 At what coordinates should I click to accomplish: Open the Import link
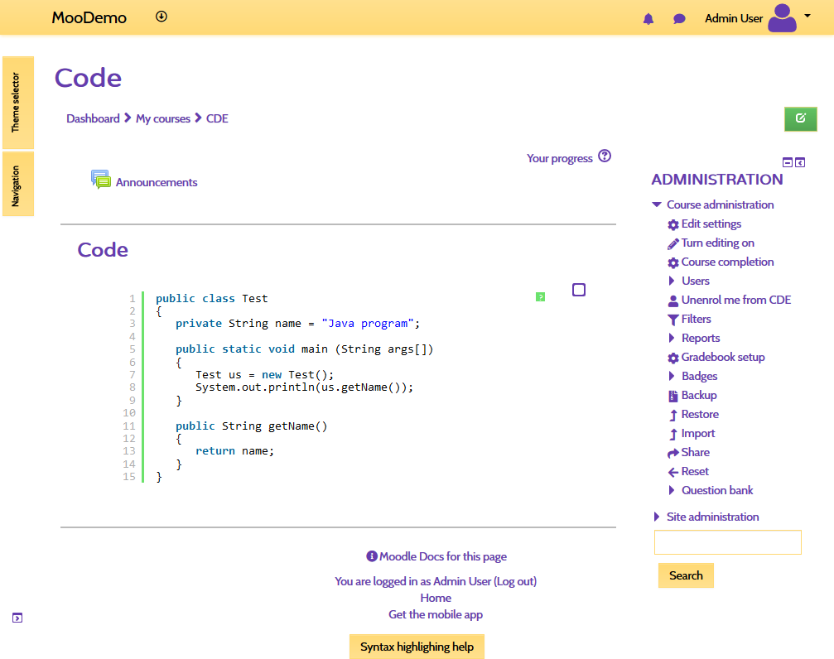tap(698, 434)
